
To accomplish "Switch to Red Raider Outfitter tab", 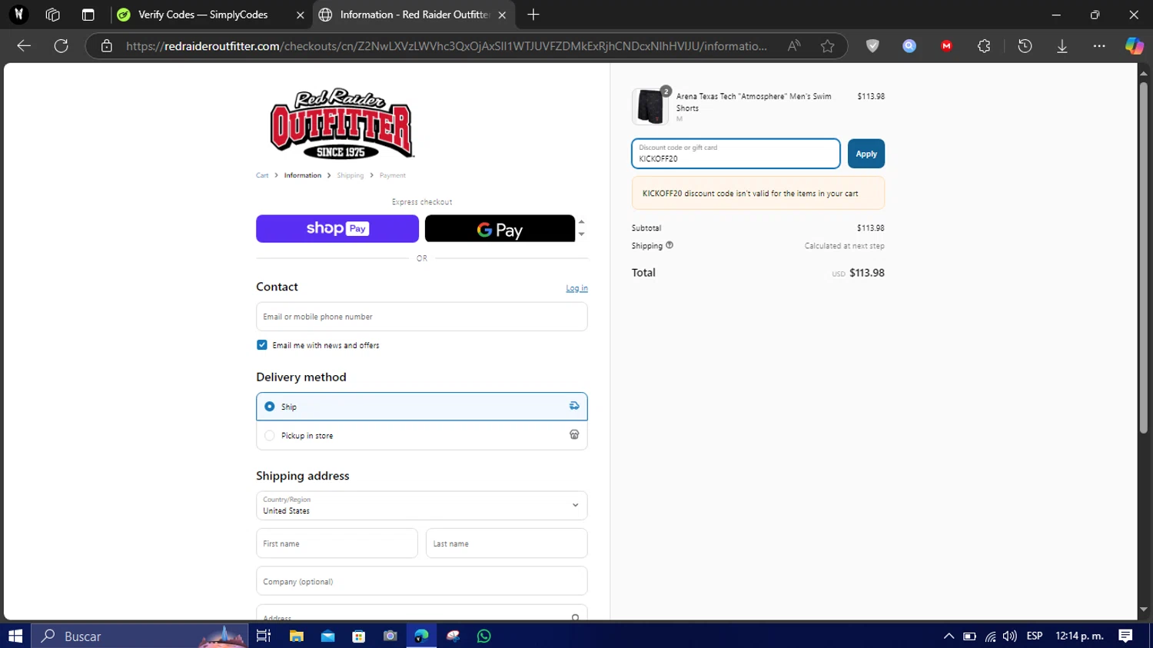I will 414,15.
